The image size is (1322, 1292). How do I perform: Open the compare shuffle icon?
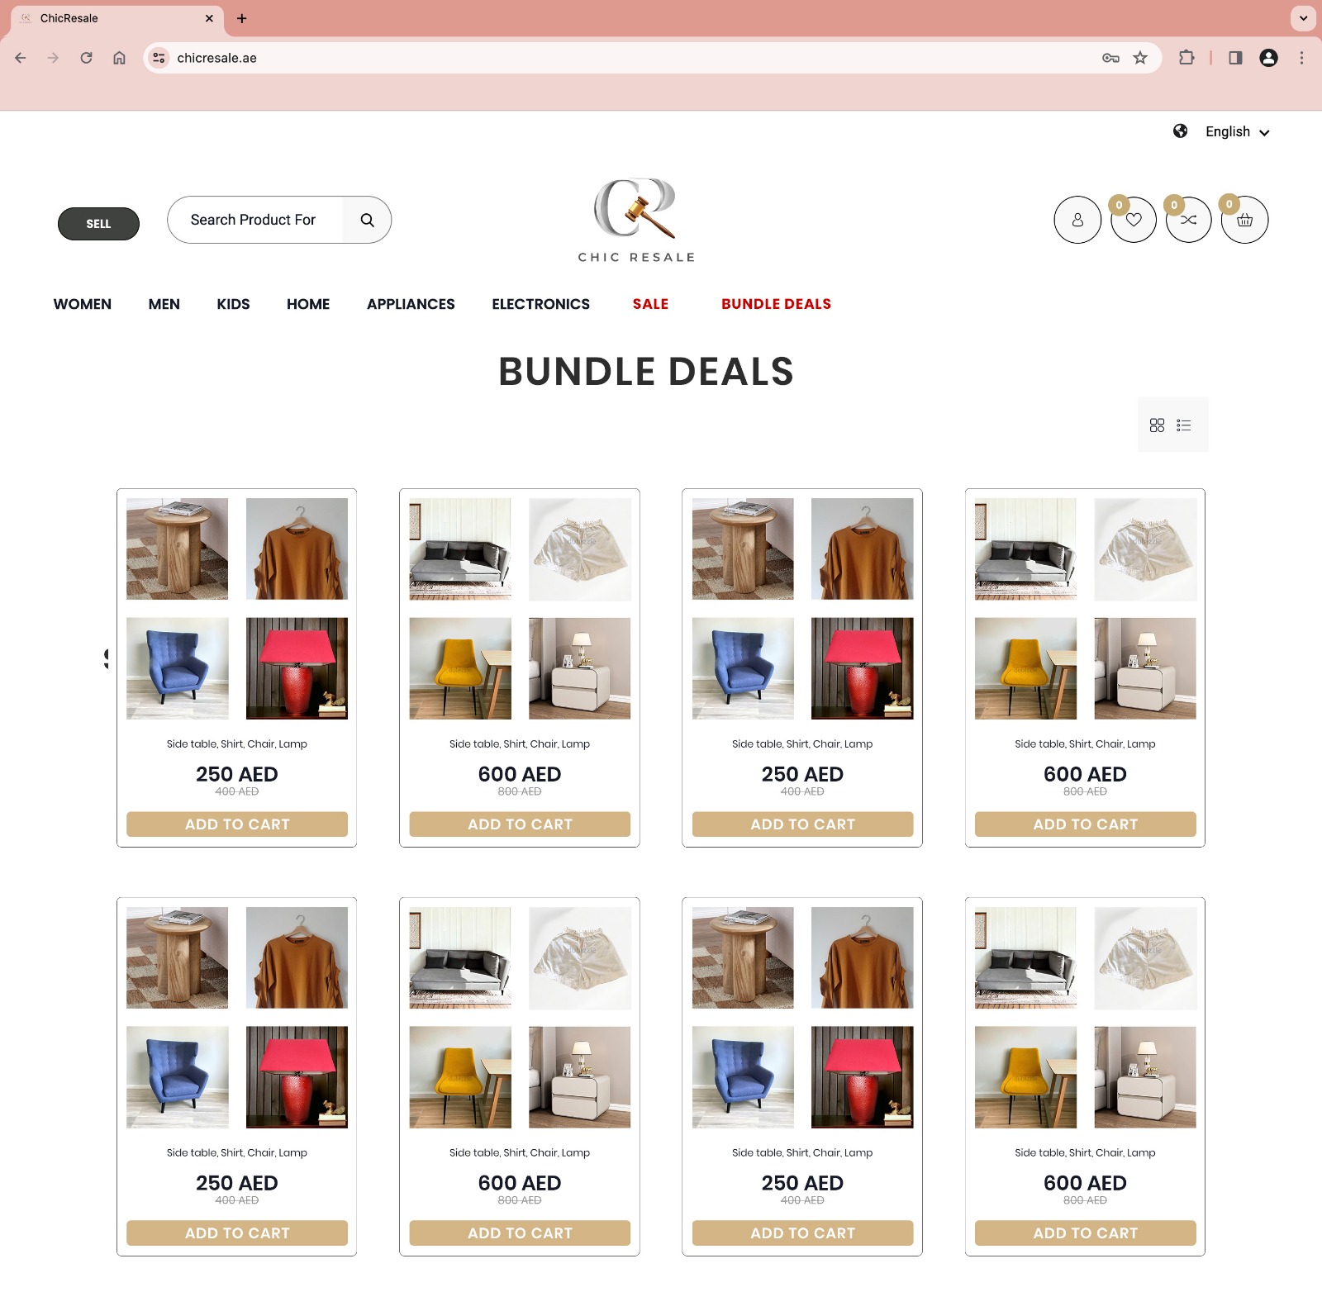point(1188,220)
